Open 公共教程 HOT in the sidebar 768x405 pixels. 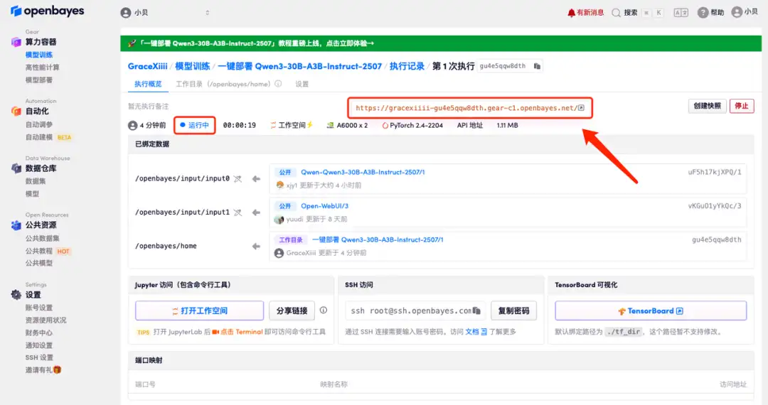[x=48, y=251]
